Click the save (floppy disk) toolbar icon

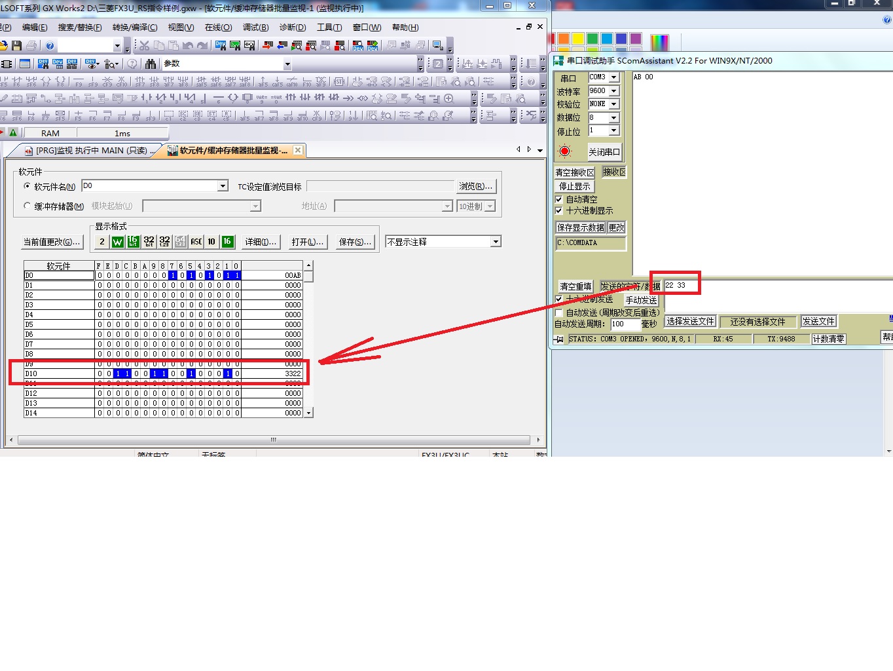coord(17,46)
